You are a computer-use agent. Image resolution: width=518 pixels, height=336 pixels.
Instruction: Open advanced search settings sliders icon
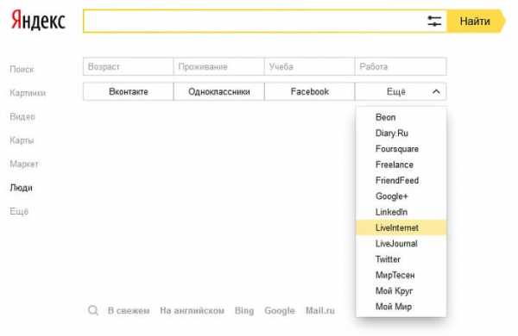click(x=434, y=21)
